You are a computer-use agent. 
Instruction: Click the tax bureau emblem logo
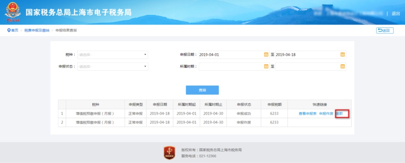tap(13, 12)
